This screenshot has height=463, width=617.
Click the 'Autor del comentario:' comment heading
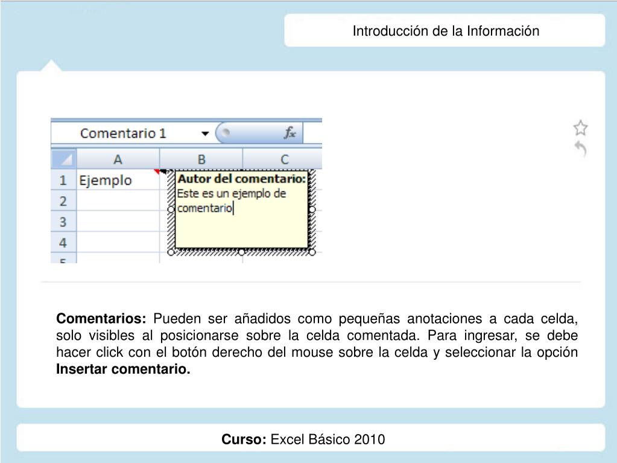pos(241,179)
